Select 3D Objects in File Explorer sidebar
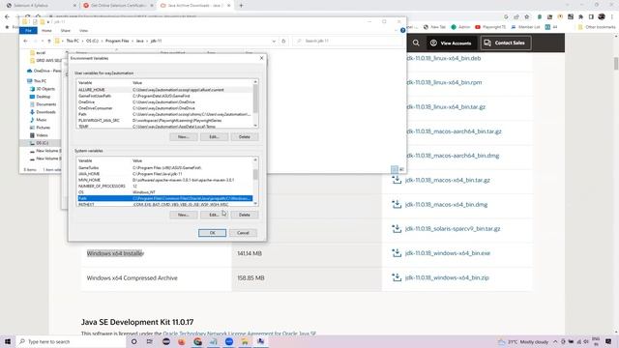Screen dimensions: 619x348 click(43, 89)
